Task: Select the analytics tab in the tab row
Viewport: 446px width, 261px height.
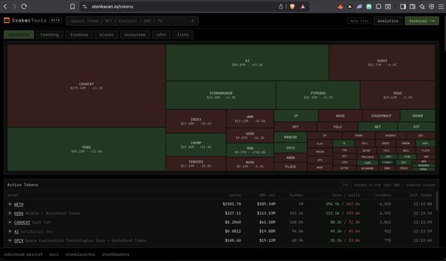Action: [x=19, y=35]
